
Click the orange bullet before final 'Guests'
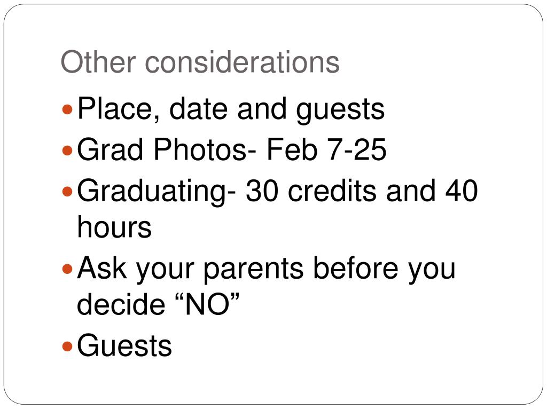pos(67,346)
